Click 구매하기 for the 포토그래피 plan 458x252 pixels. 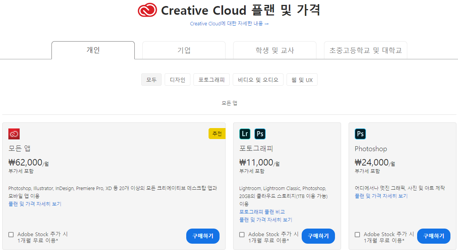point(318,236)
